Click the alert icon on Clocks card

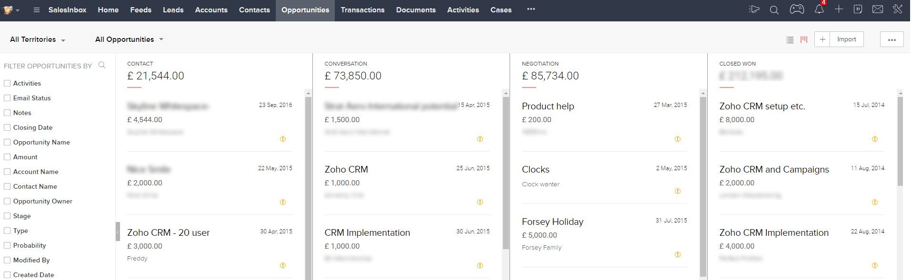pyautogui.click(x=678, y=191)
